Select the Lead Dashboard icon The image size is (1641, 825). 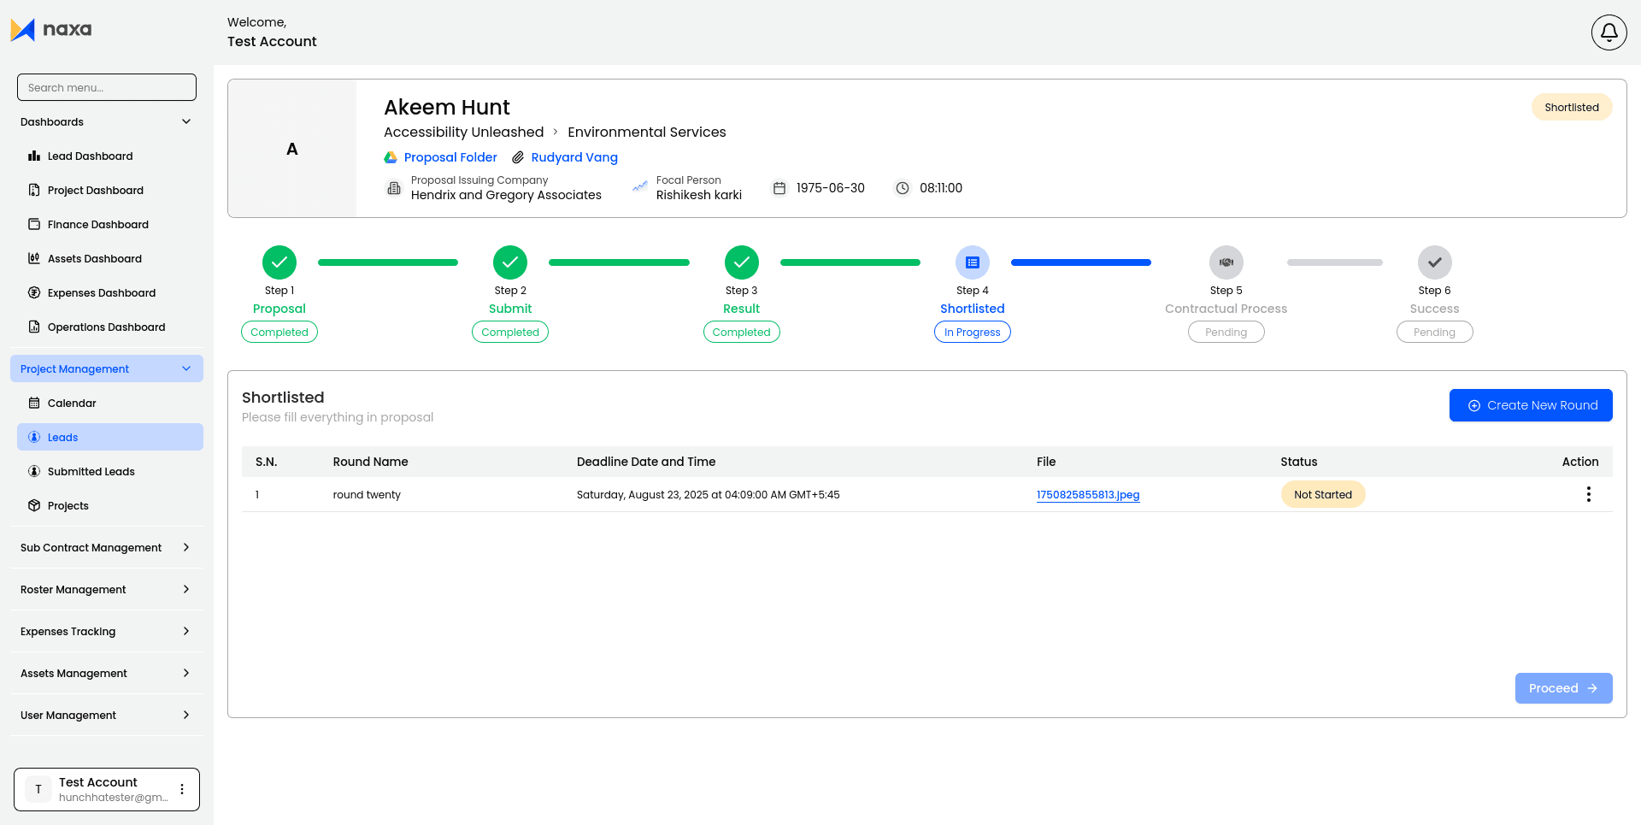[35, 156]
